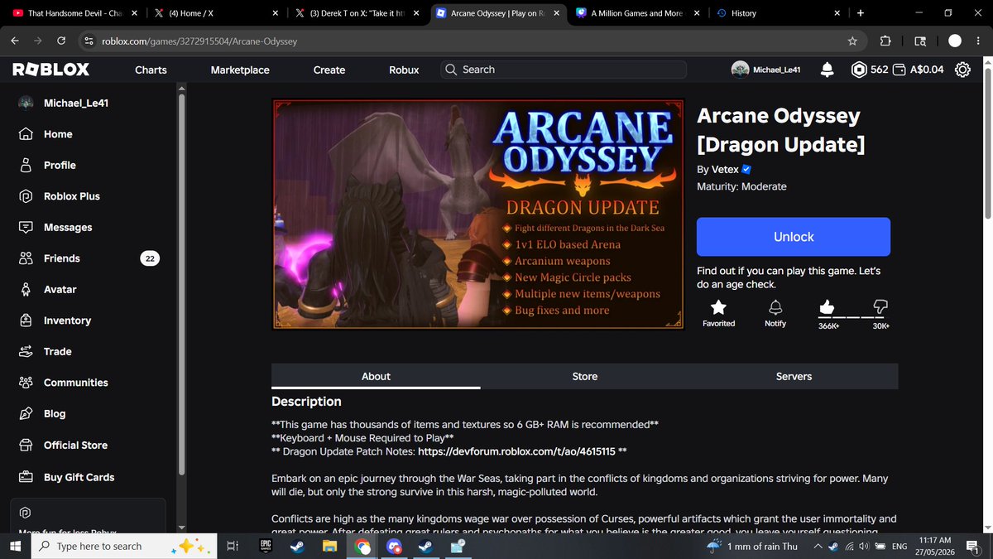
Task: Switch to A Million Games and More tab
Action: point(637,13)
